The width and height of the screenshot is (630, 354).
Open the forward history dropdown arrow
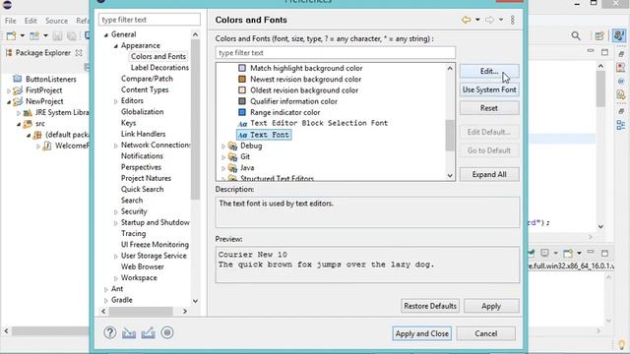(501, 20)
